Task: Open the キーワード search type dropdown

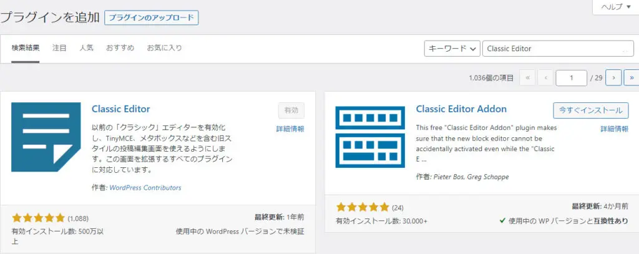Action: click(x=452, y=49)
